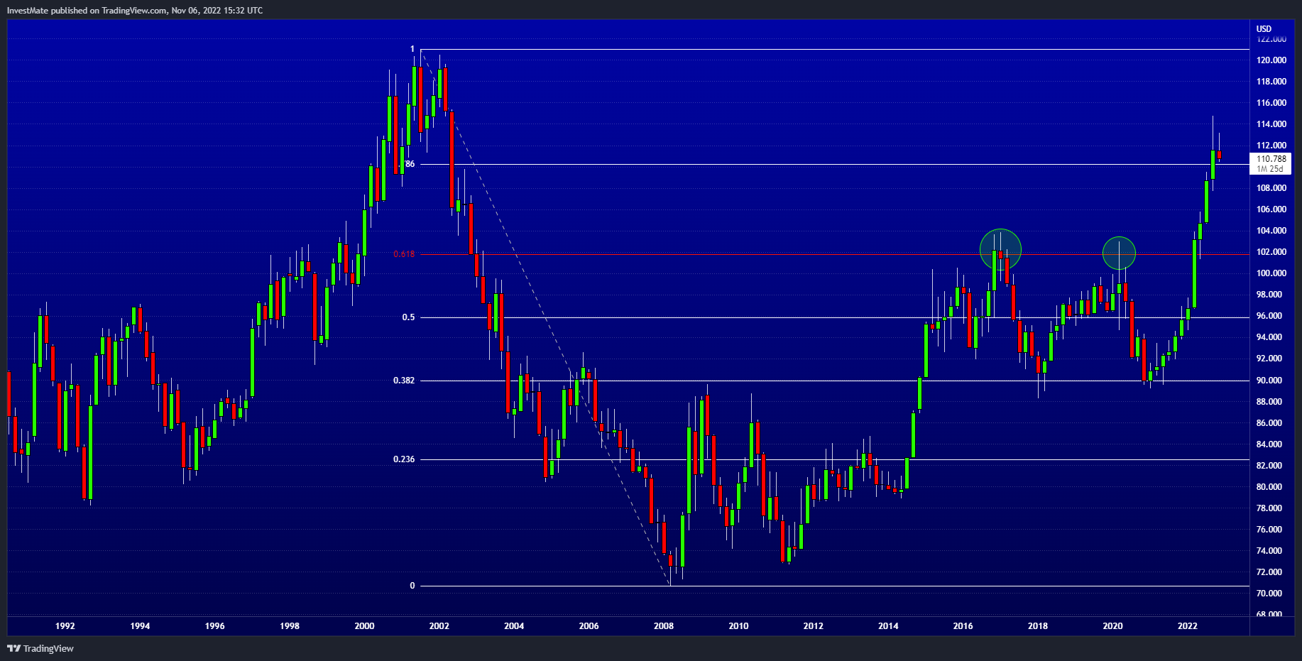Select Fibonacci level label 0
Viewport: 1302px width, 661px height.
pyautogui.click(x=412, y=586)
